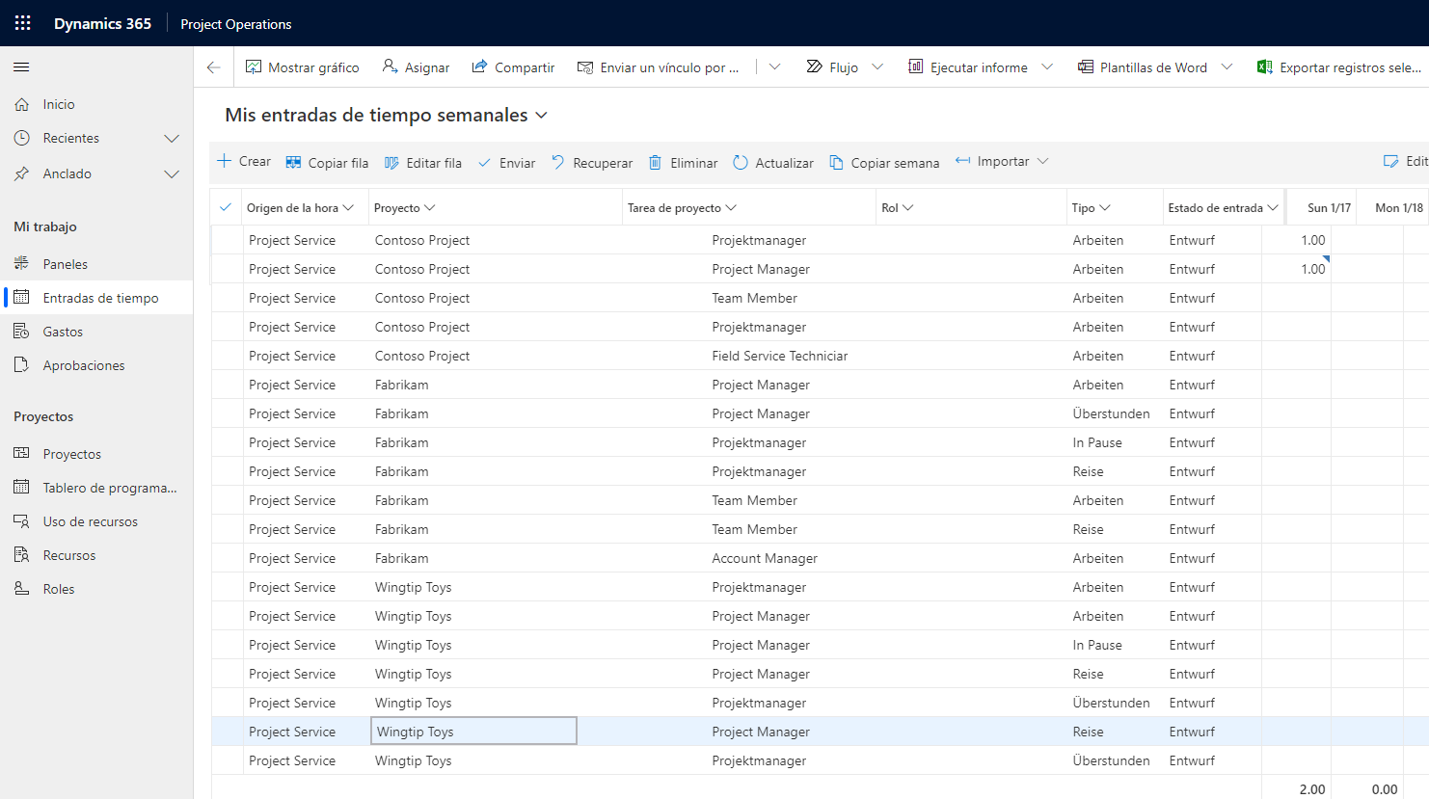Click the Copiar semana button label
The image size is (1429, 799).
pyautogui.click(x=895, y=163)
